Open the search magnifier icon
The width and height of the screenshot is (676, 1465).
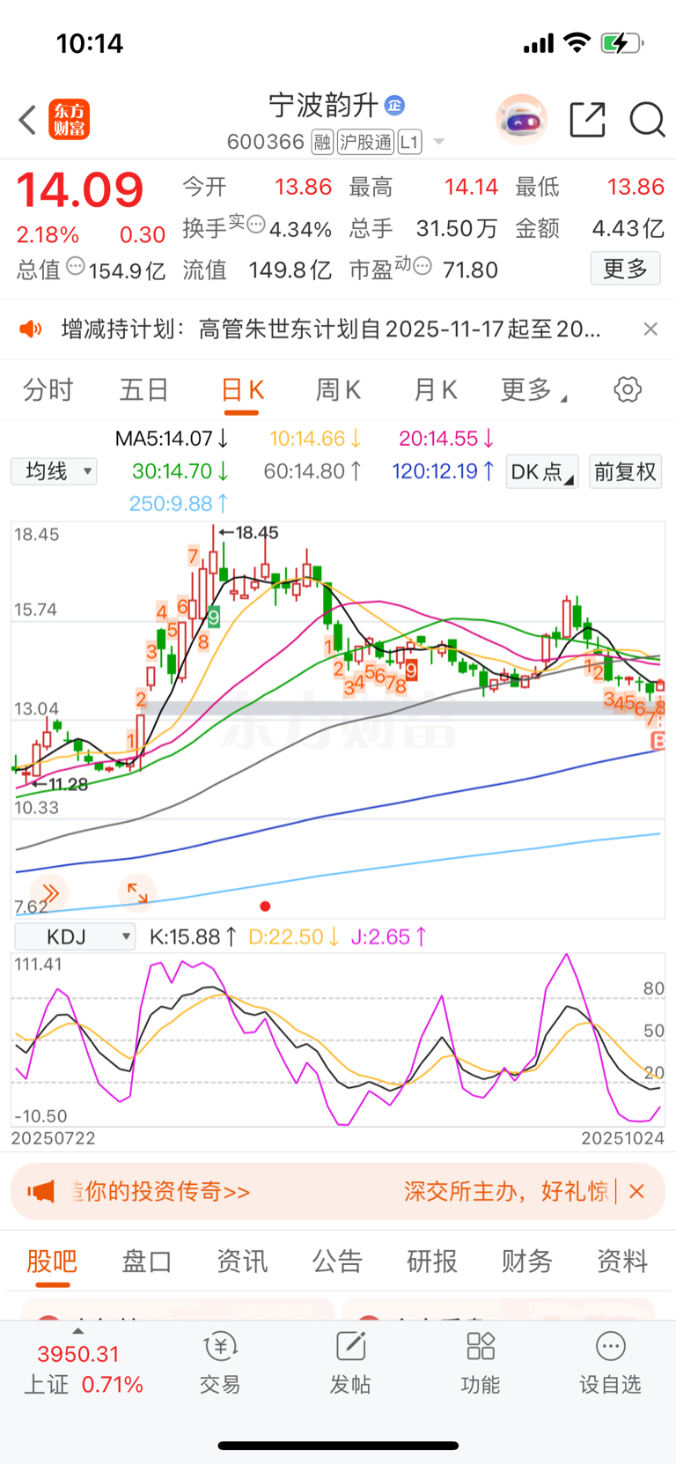pyautogui.click(x=647, y=120)
